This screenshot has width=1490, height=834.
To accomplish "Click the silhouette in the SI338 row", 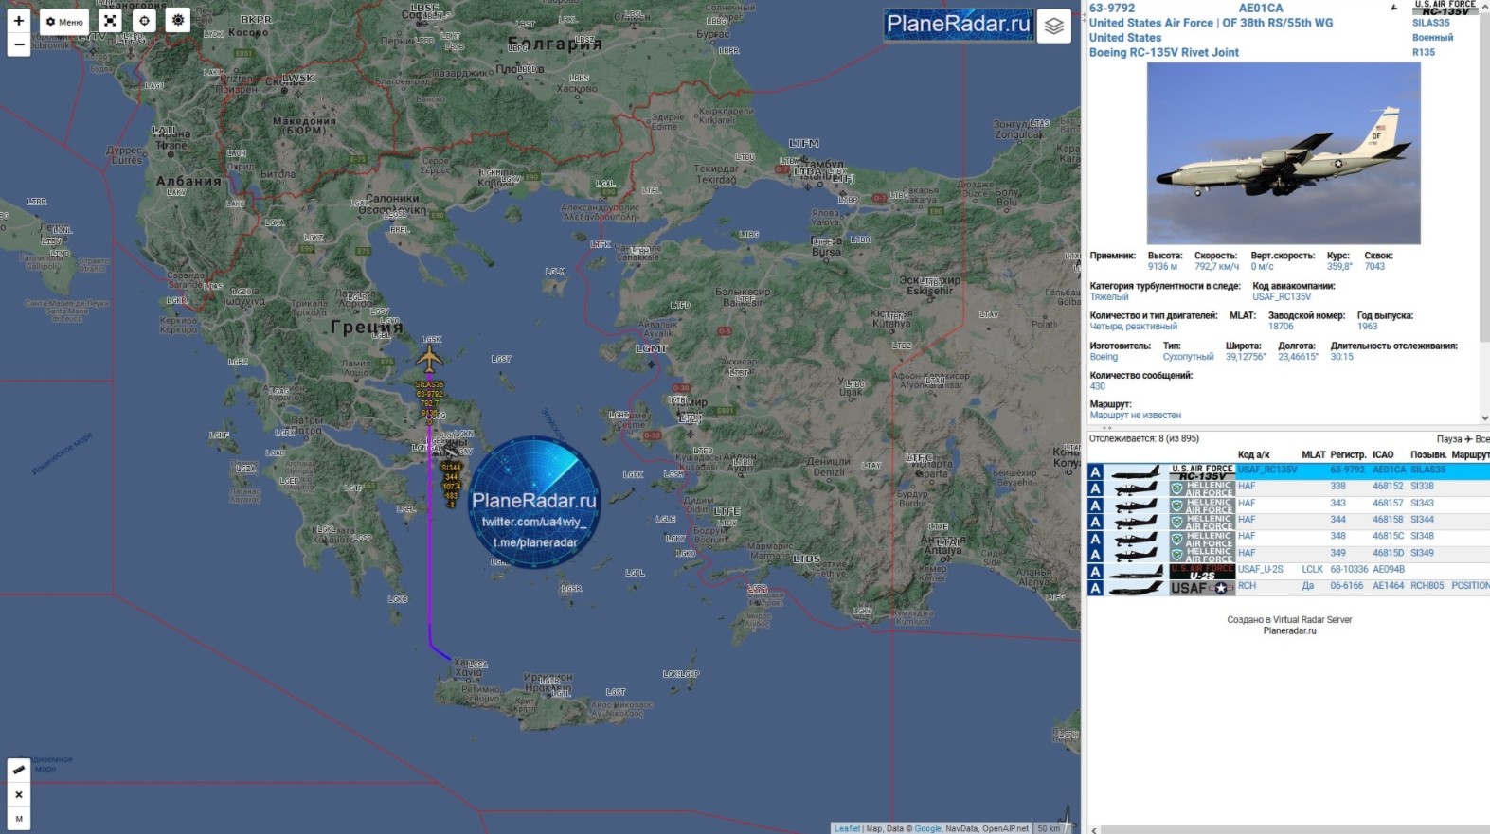I will (1136, 488).
